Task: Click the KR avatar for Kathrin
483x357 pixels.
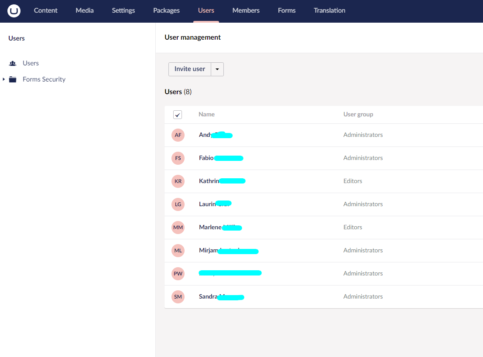Action: click(x=178, y=181)
